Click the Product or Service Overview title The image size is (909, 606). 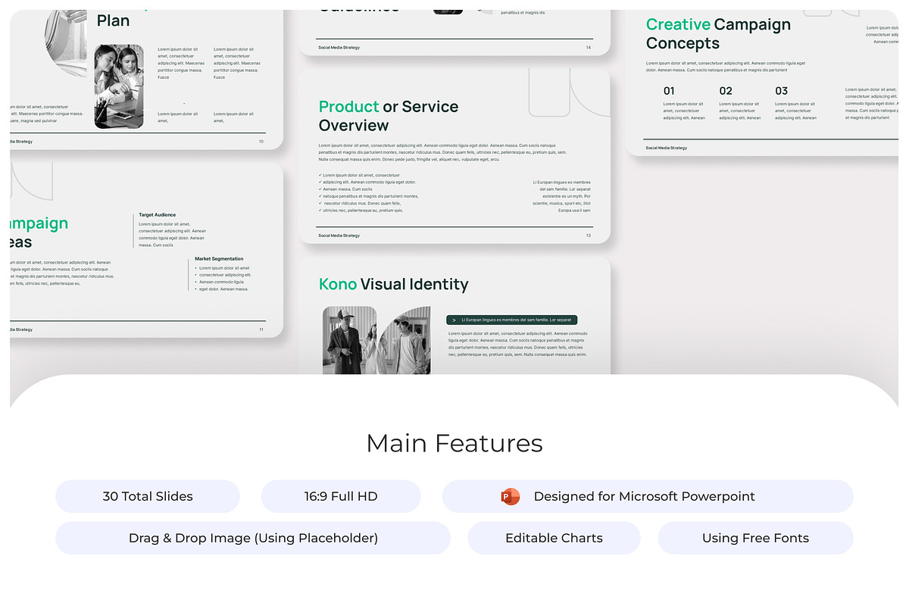(389, 116)
